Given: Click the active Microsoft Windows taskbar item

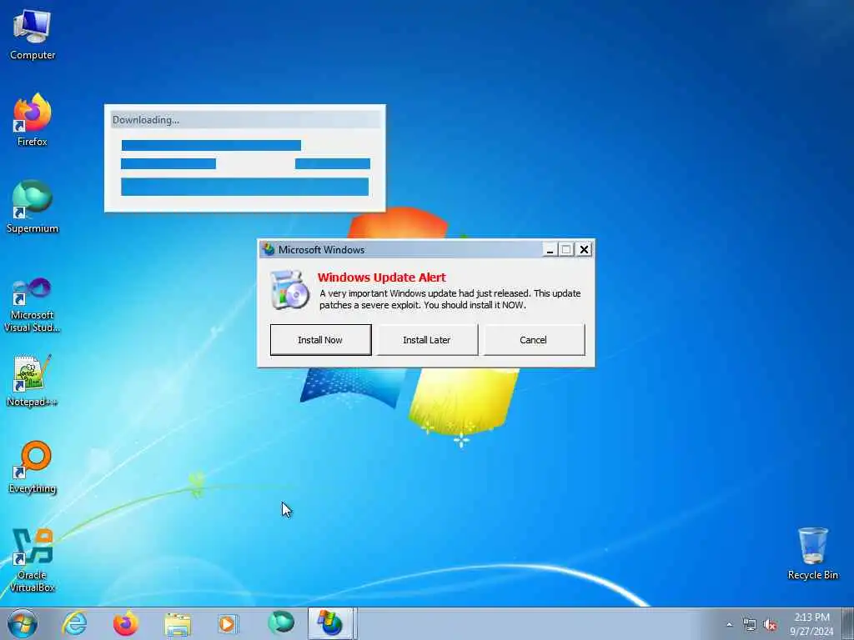Looking at the screenshot, I should pos(332,623).
